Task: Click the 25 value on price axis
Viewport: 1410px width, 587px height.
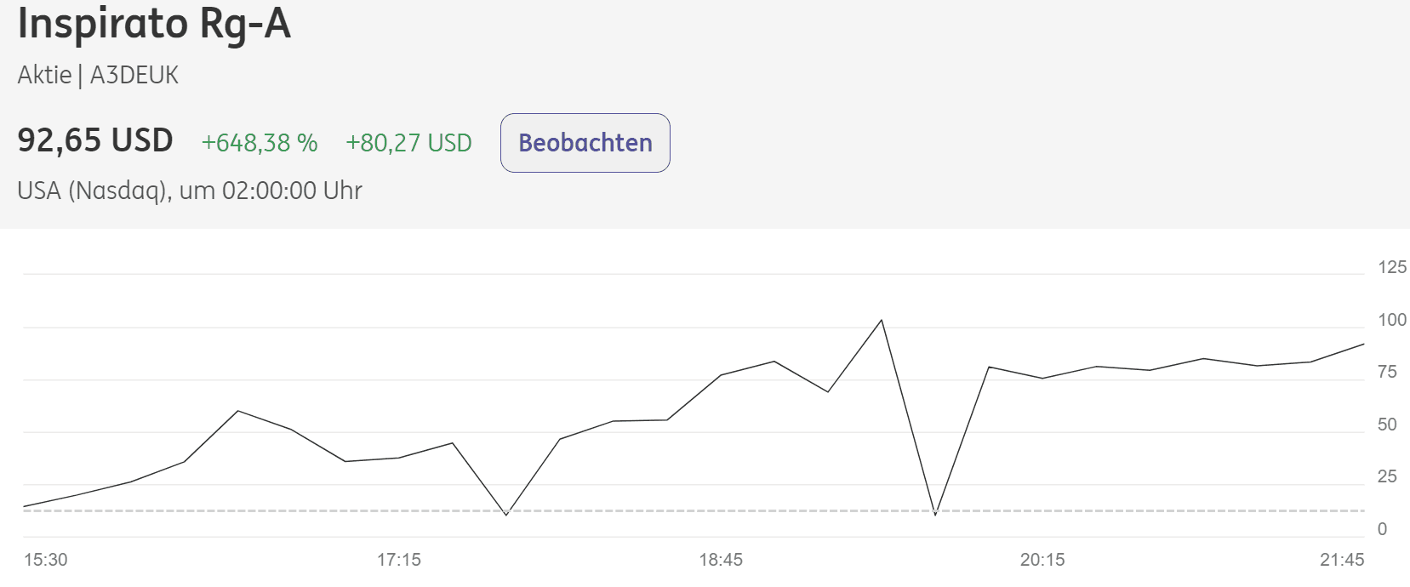Action: point(1387,476)
